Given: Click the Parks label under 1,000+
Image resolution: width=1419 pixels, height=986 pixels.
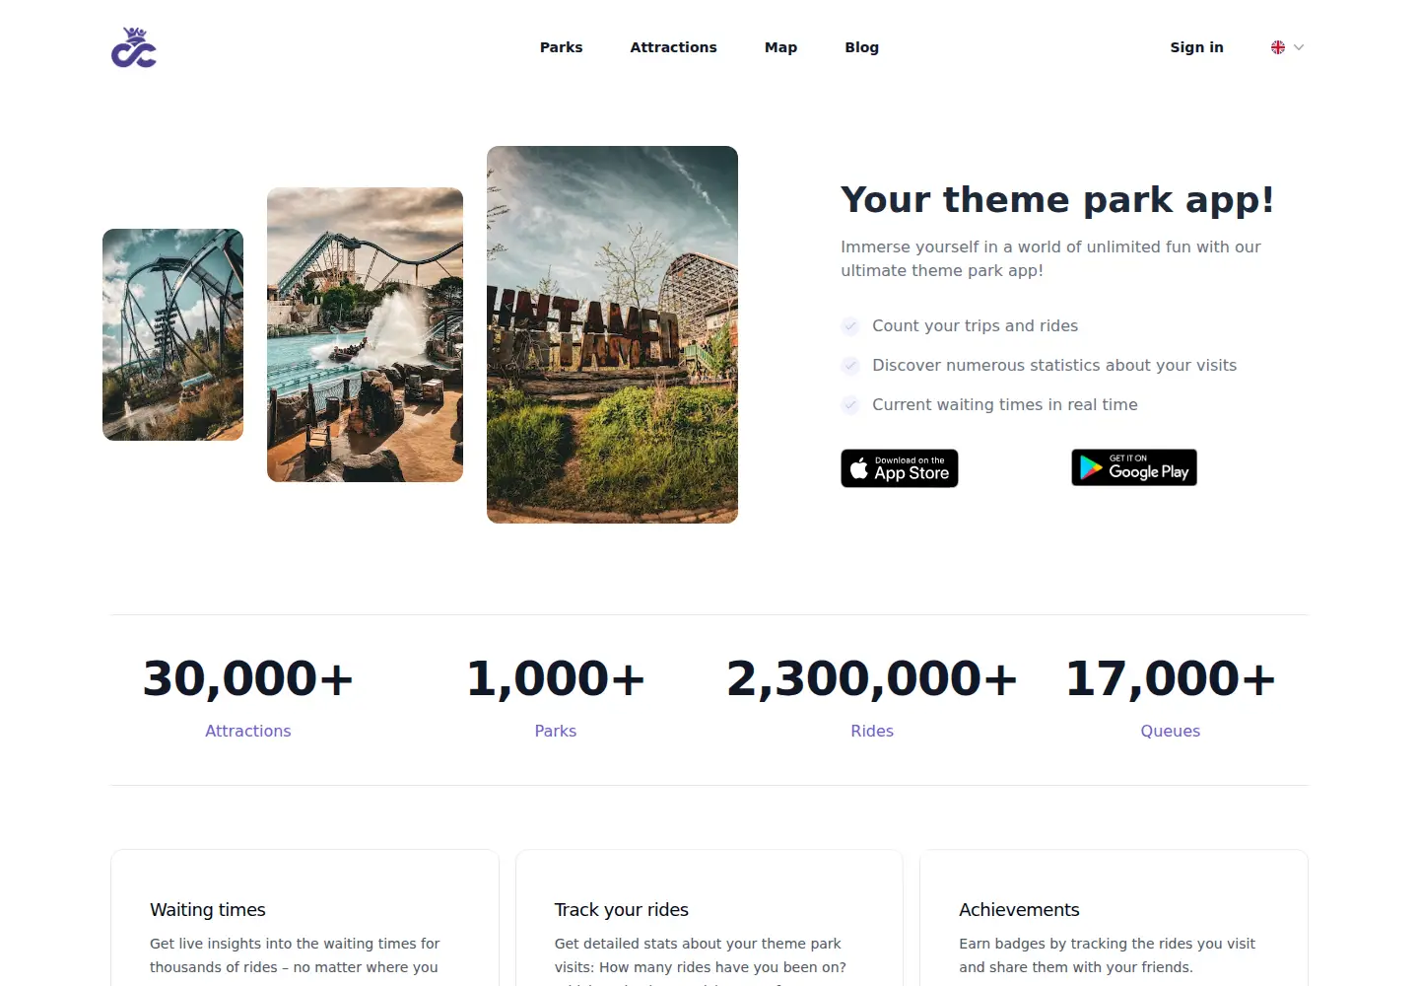Looking at the screenshot, I should coord(556,731).
